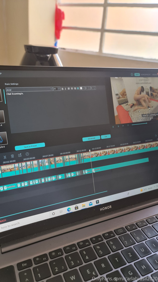Toggle bold text formatting
158x282 pixels.
(62, 89)
